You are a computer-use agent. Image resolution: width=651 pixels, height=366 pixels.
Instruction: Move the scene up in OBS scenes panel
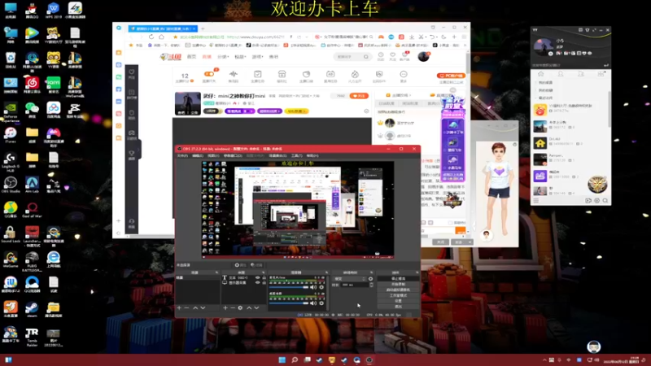[x=195, y=308]
